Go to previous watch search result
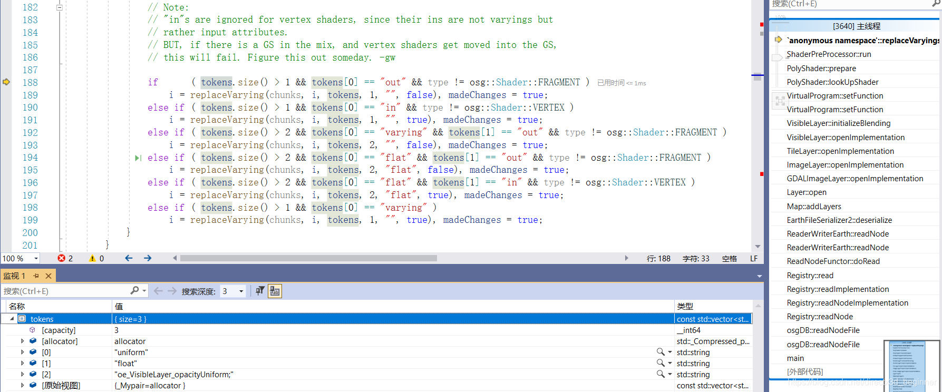Viewport: 942px width, 392px height. [158, 291]
